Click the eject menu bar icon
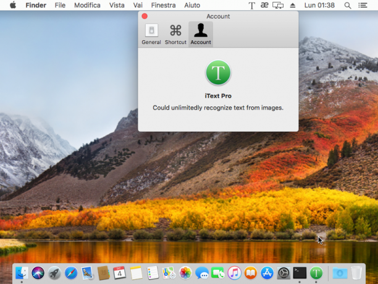Viewport: 378px width, 284px height. pyautogui.click(x=293, y=6)
